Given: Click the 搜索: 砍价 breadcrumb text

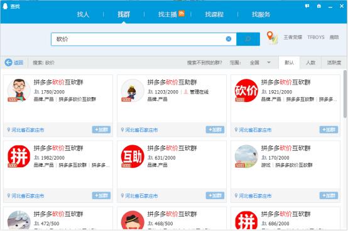Looking at the screenshot, I should pyautogui.click(x=43, y=63).
